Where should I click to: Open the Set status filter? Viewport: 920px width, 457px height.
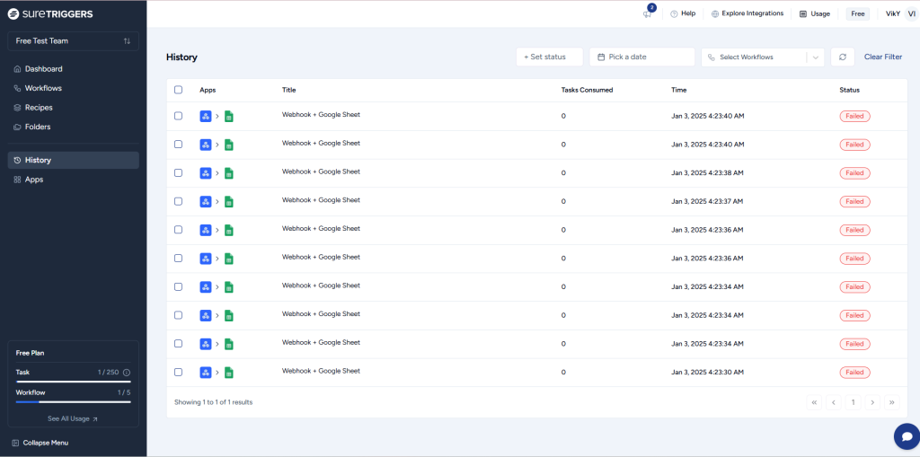tap(549, 57)
